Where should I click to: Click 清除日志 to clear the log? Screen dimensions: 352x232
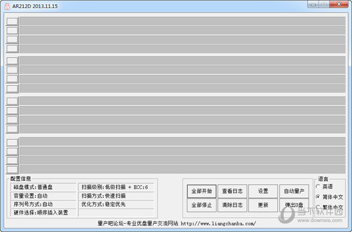click(232, 205)
